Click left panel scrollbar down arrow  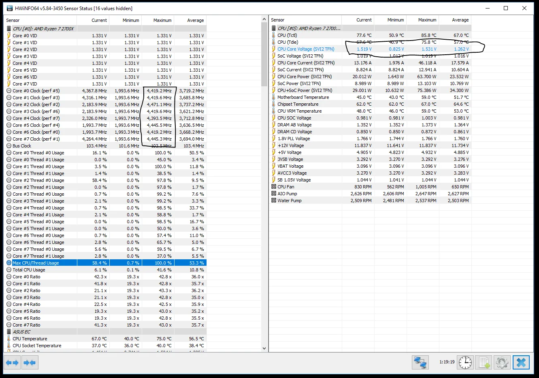[x=264, y=348]
